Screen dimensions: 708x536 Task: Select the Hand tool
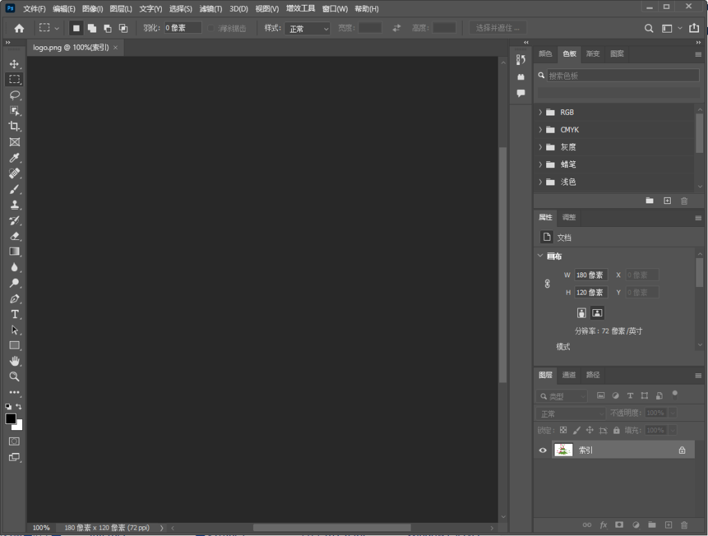[x=14, y=361]
